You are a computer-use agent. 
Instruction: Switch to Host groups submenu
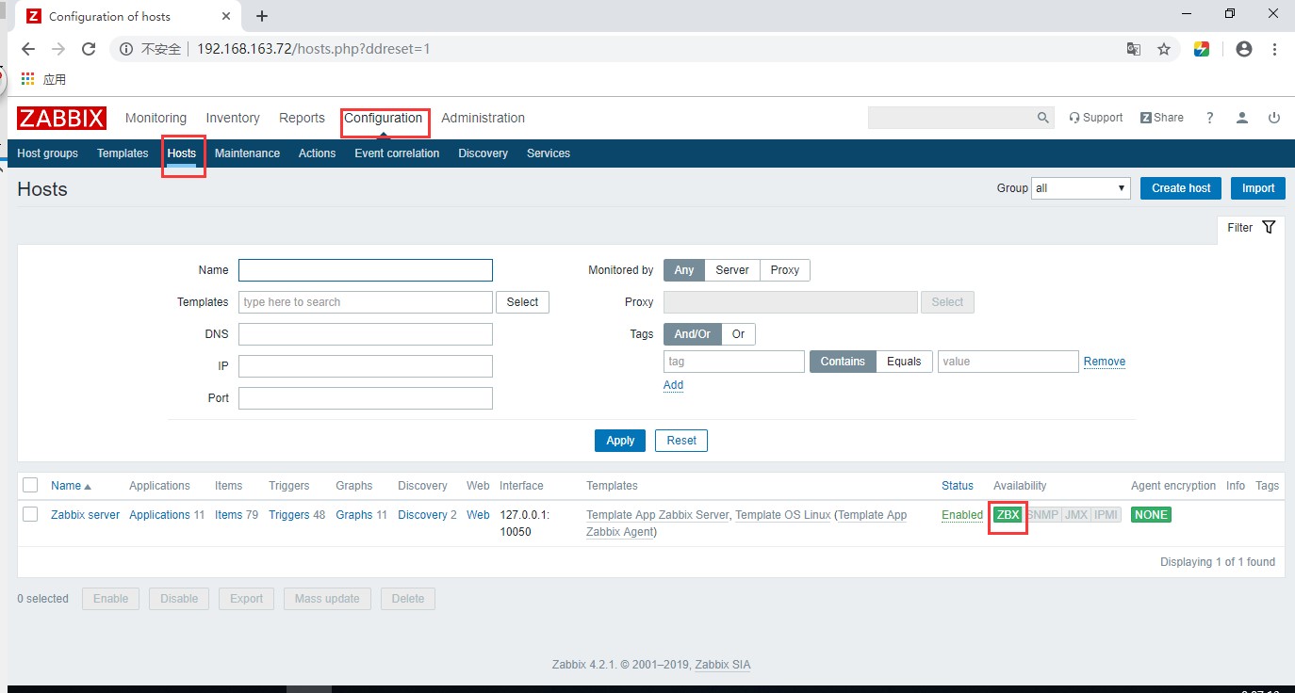[47, 153]
